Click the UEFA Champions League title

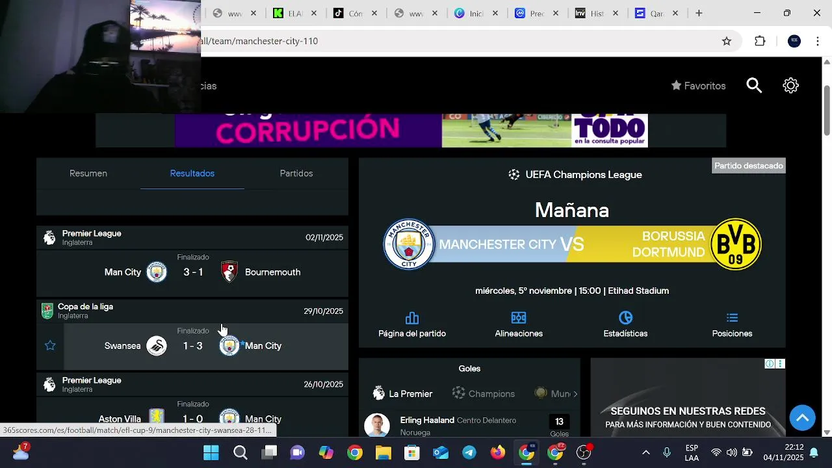584,175
